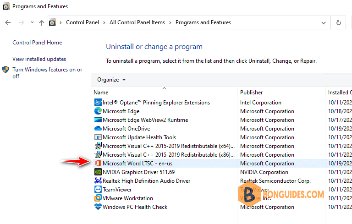Expand the address bar history dropdown
Image resolution: width=352 pixels, height=224 pixels.
[x=324, y=22]
